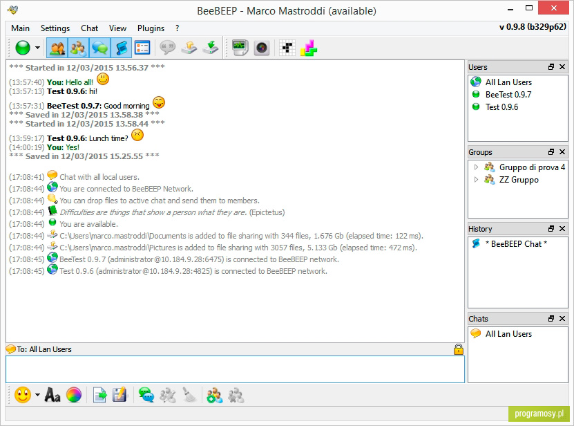Toggle the History panel toolbar button
Viewport: 574px width, 426px height.
tap(121, 48)
